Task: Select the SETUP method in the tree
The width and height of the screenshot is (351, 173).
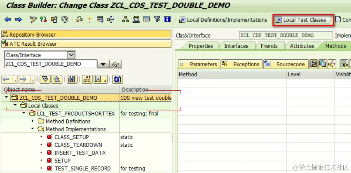Action: coord(62,160)
